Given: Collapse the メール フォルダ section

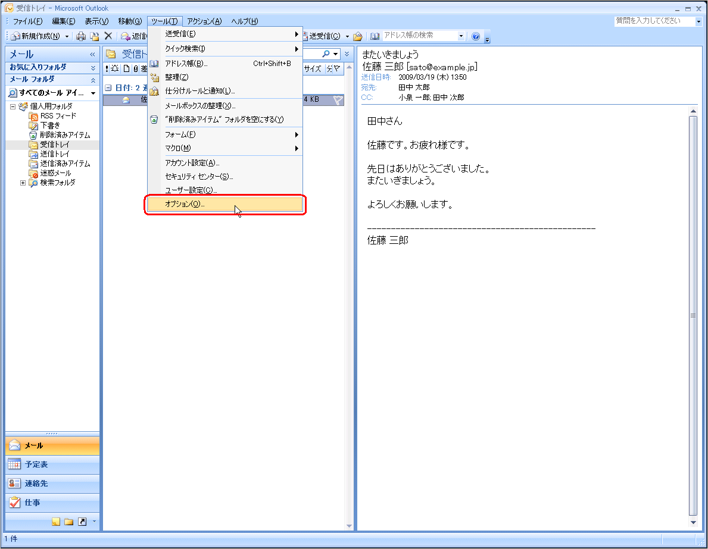Looking at the screenshot, I should tap(93, 80).
